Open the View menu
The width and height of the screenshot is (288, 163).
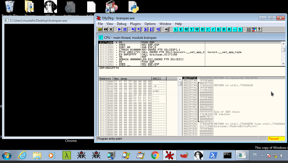coord(110,24)
